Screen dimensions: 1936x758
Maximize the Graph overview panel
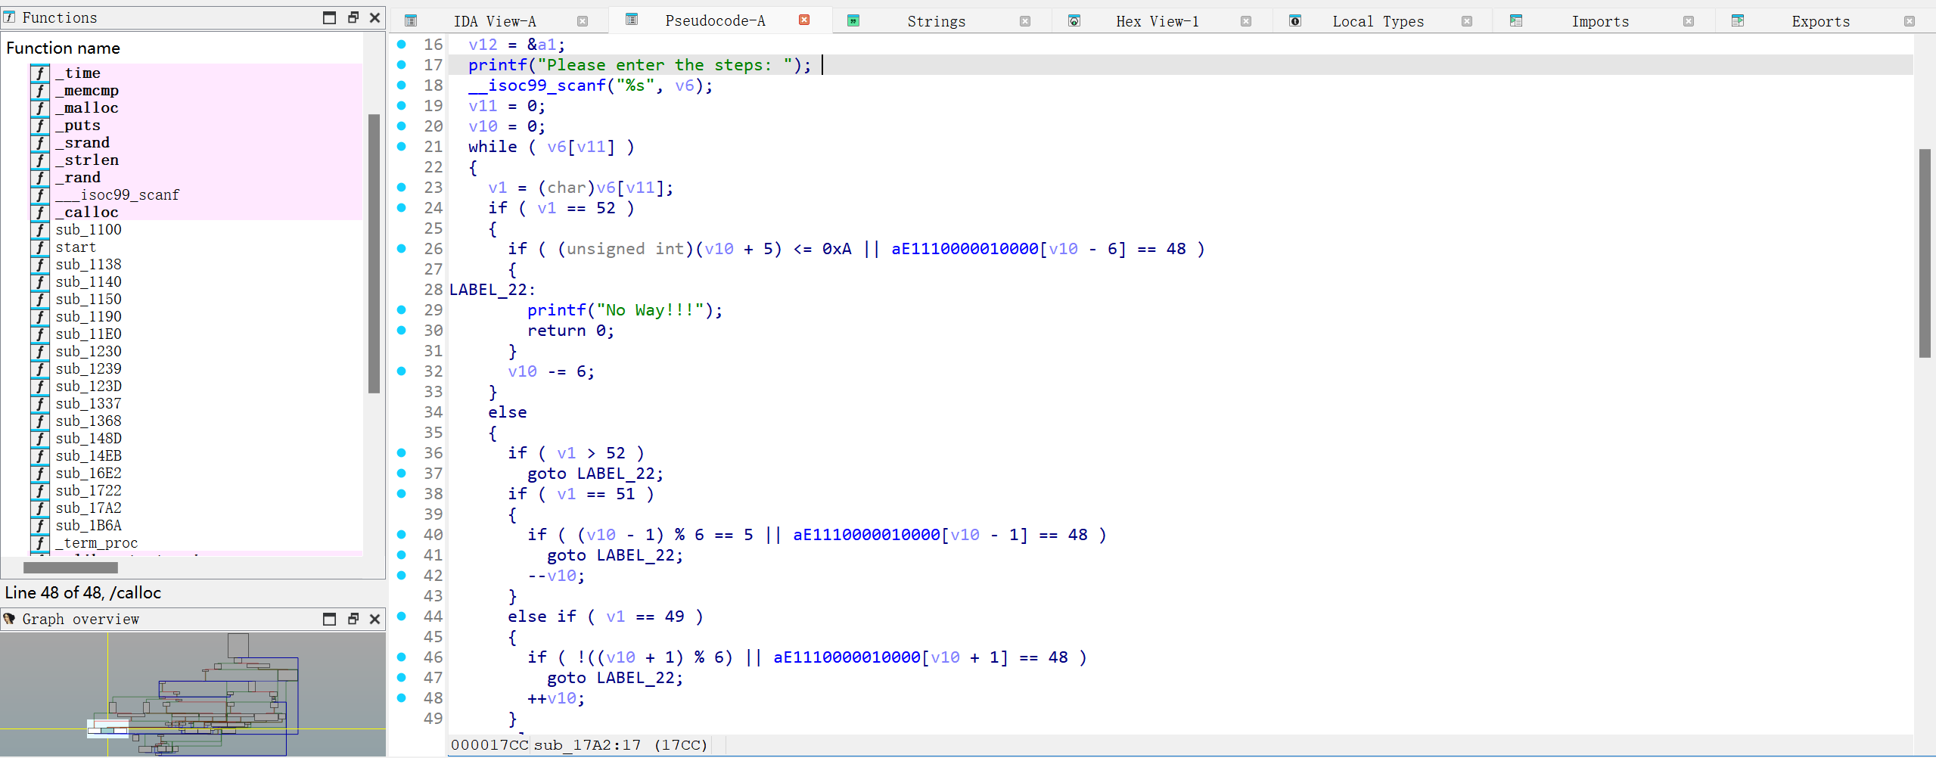329,619
